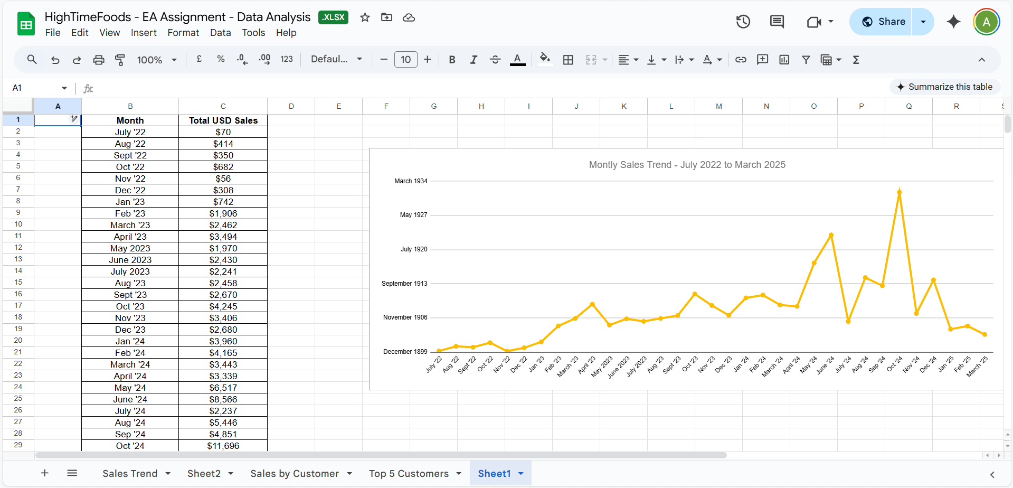The image size is (1013, 488).
Task: Open the Borders tool
Action: 568,60
